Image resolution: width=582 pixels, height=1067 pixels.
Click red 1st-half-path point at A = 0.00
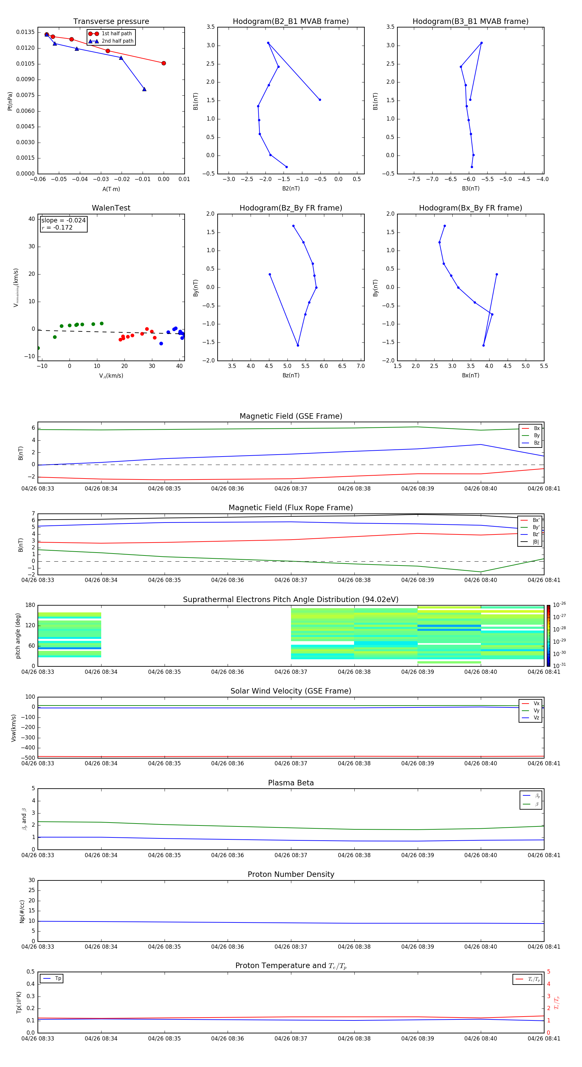164,63
